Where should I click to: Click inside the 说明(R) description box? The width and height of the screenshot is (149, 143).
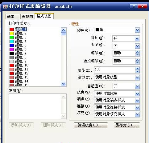point(35,106)
